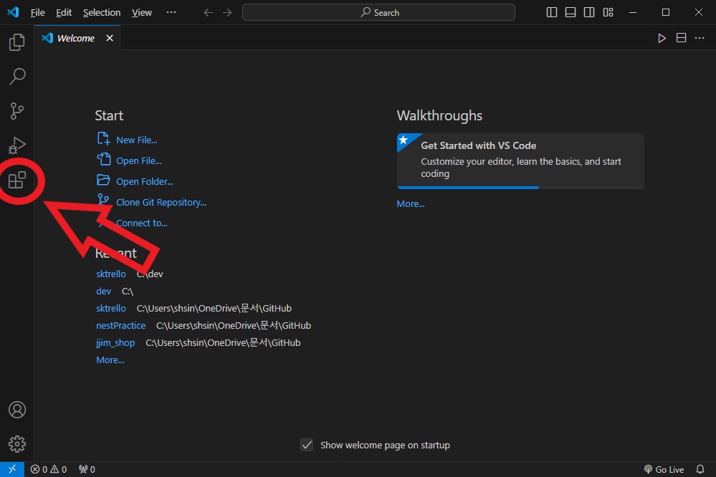
Task: Open recent sktrello in C:\dev
Action: point(111,274)
